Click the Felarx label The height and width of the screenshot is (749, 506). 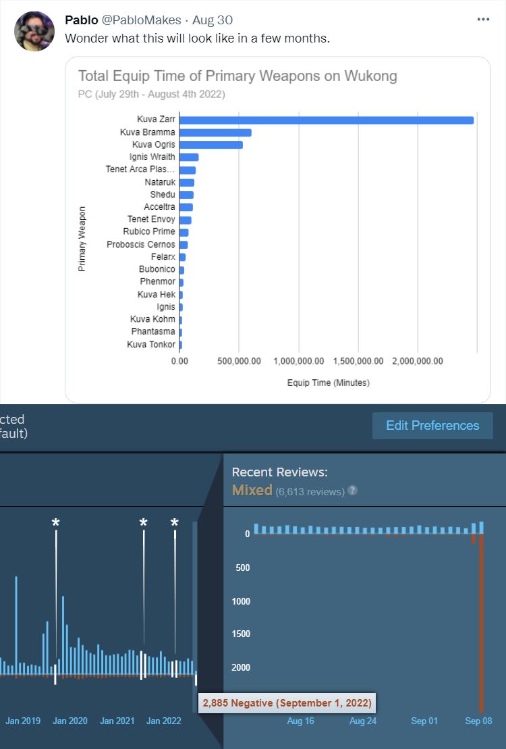(163, 256)
